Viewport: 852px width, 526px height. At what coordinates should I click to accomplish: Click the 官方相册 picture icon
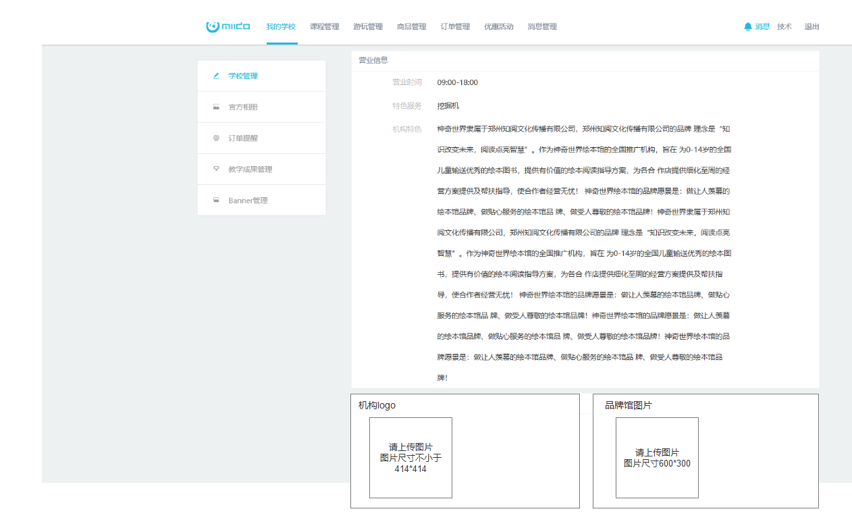pyautogui.click(x=216, y=107)
